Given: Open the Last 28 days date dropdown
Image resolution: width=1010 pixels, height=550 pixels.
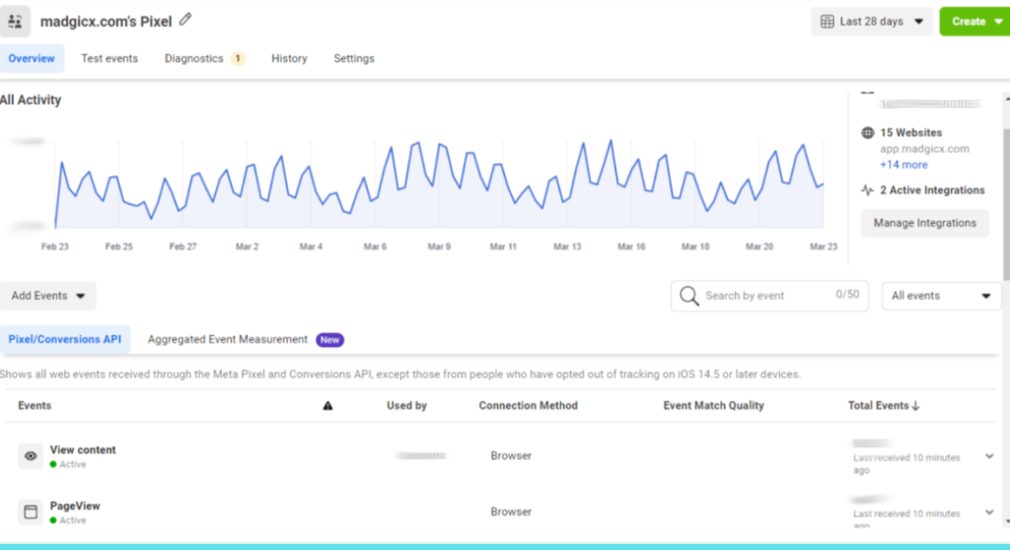Looking at the screenshot, I should 872,22.
